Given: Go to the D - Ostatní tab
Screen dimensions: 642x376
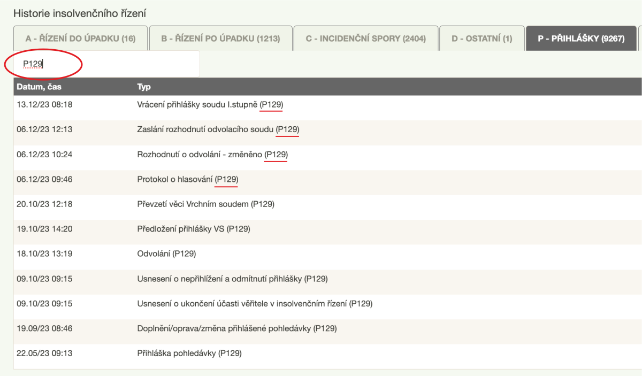Looking at the screenshot, I should click(x=481, y=39).
